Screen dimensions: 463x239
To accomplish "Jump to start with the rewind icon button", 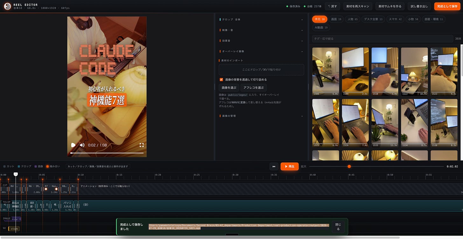I will 274,166.
